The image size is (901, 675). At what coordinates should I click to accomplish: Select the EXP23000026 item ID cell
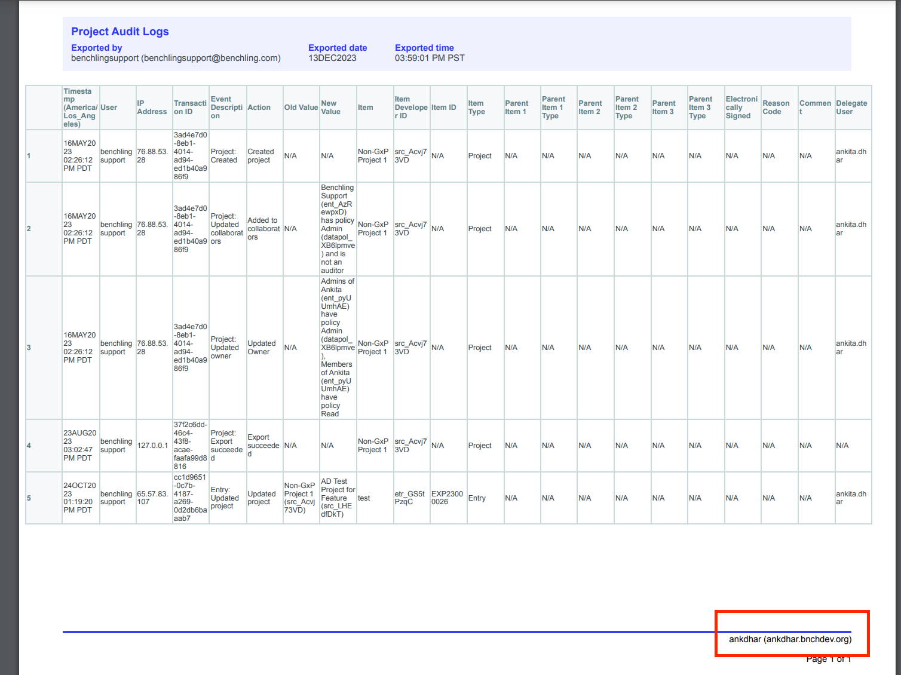448,498
